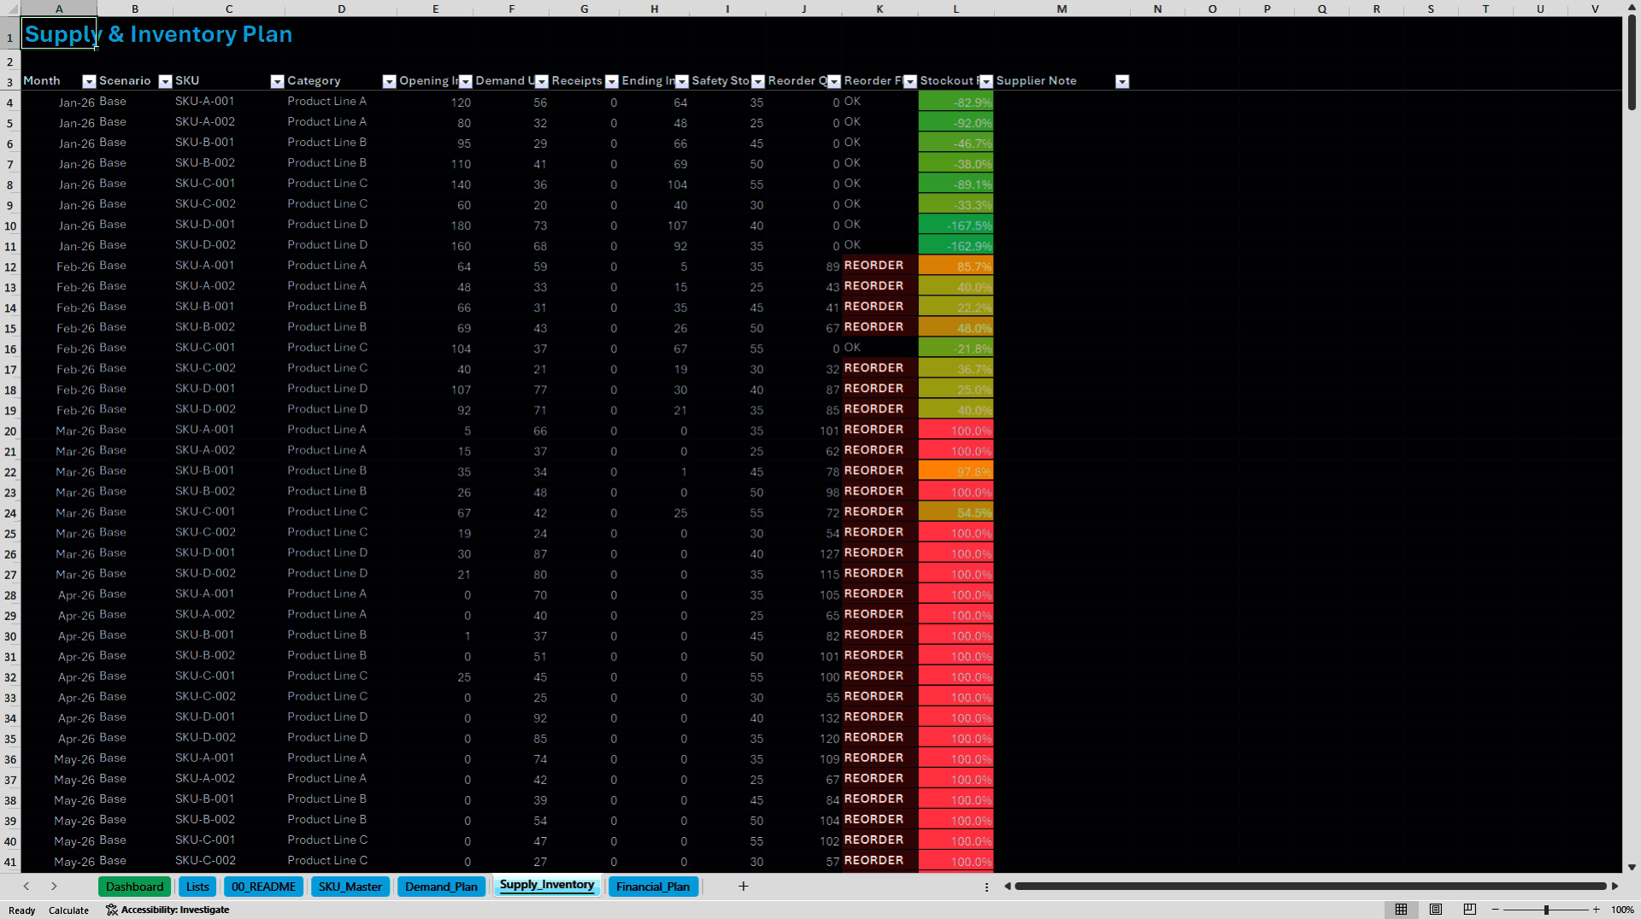Select reorder quantity 127 cell
Image resolution: width=1641 pixels, height=919 pixels.
(x=803, y=553)
